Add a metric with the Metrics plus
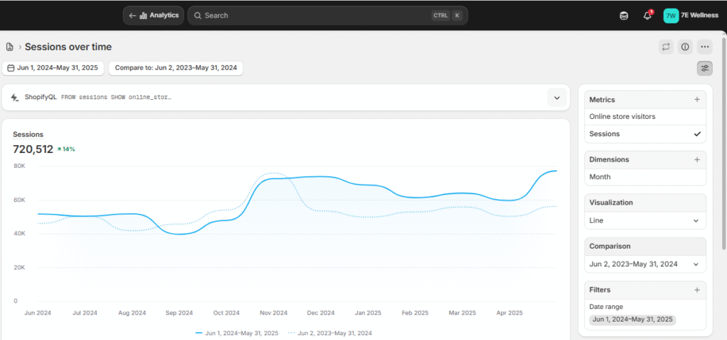Image resolution: width=727 pixels, height=340 pixels. coord(697,99)
